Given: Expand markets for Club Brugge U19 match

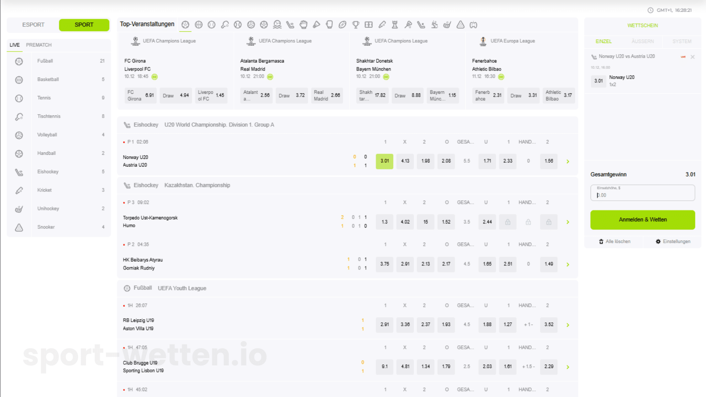Looking at the screenshot, I should tap(568, 367).
